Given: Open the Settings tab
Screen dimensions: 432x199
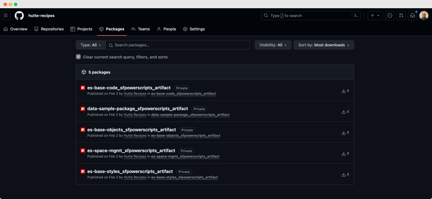Looking at the screenshot, I should pyautogui.click(x=194, y=29).
